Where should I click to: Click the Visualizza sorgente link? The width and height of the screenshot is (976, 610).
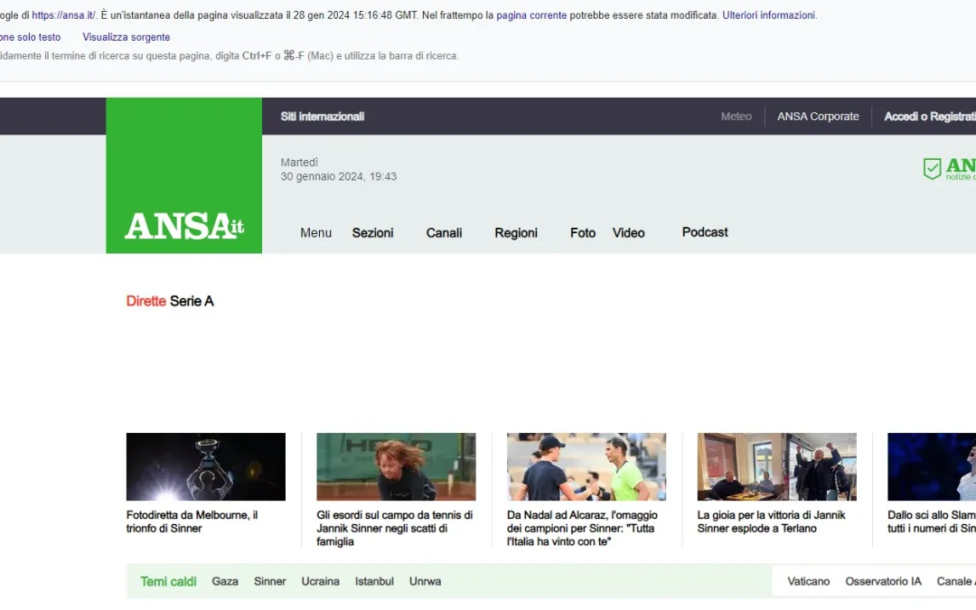(126, 37)
